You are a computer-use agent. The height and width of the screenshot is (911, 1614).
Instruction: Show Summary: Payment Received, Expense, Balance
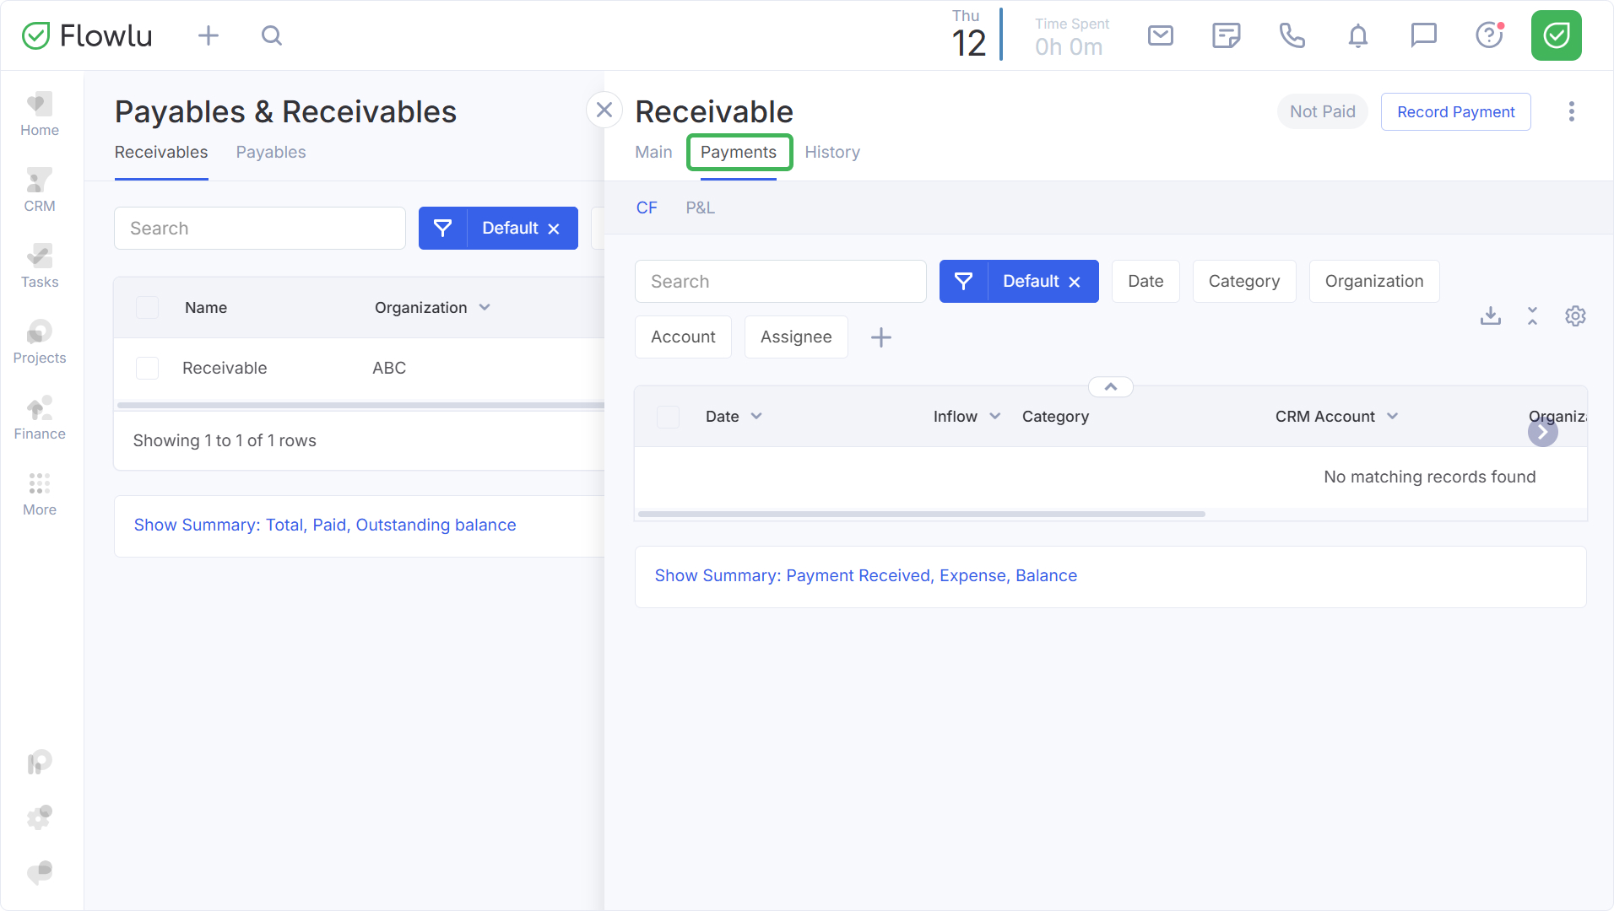pos(865,576)
